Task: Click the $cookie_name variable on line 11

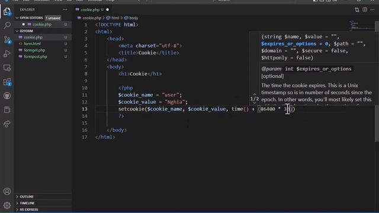Action: coord(136,95)
